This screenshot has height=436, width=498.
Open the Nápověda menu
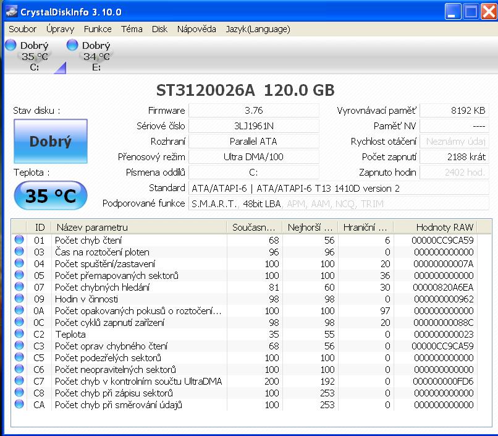pyautogui.click(x=196, y=29)
